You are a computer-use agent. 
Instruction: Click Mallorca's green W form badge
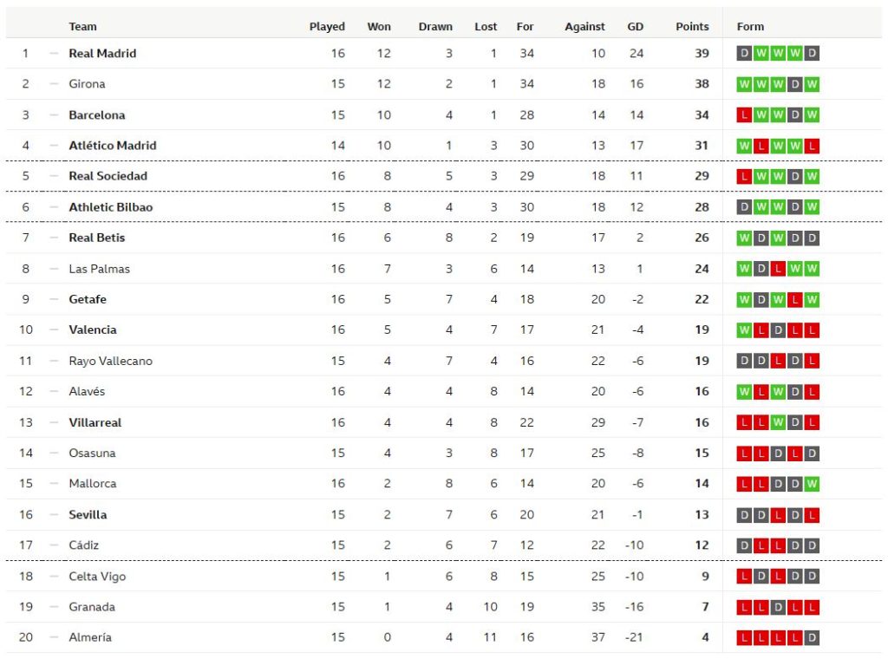(812, 484)
